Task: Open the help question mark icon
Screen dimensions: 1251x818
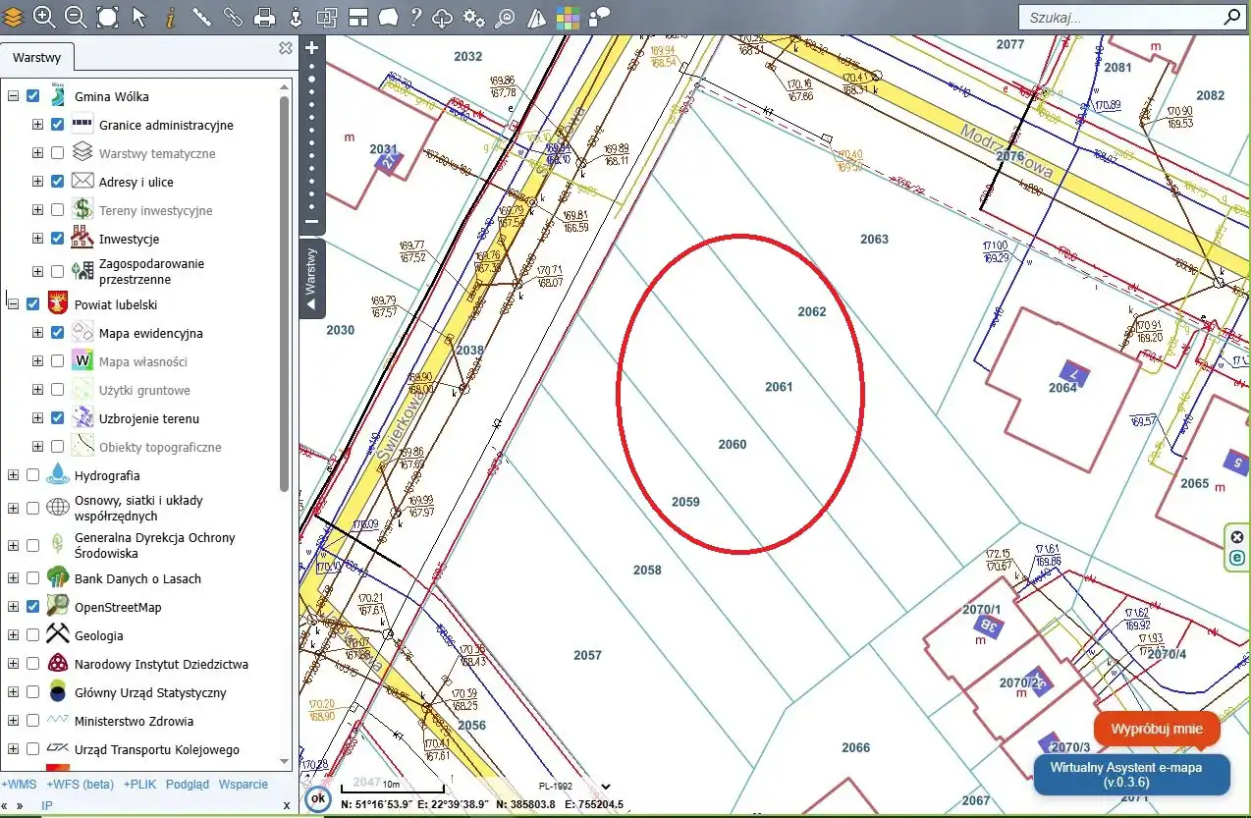Action: click(x=415, y=17)
